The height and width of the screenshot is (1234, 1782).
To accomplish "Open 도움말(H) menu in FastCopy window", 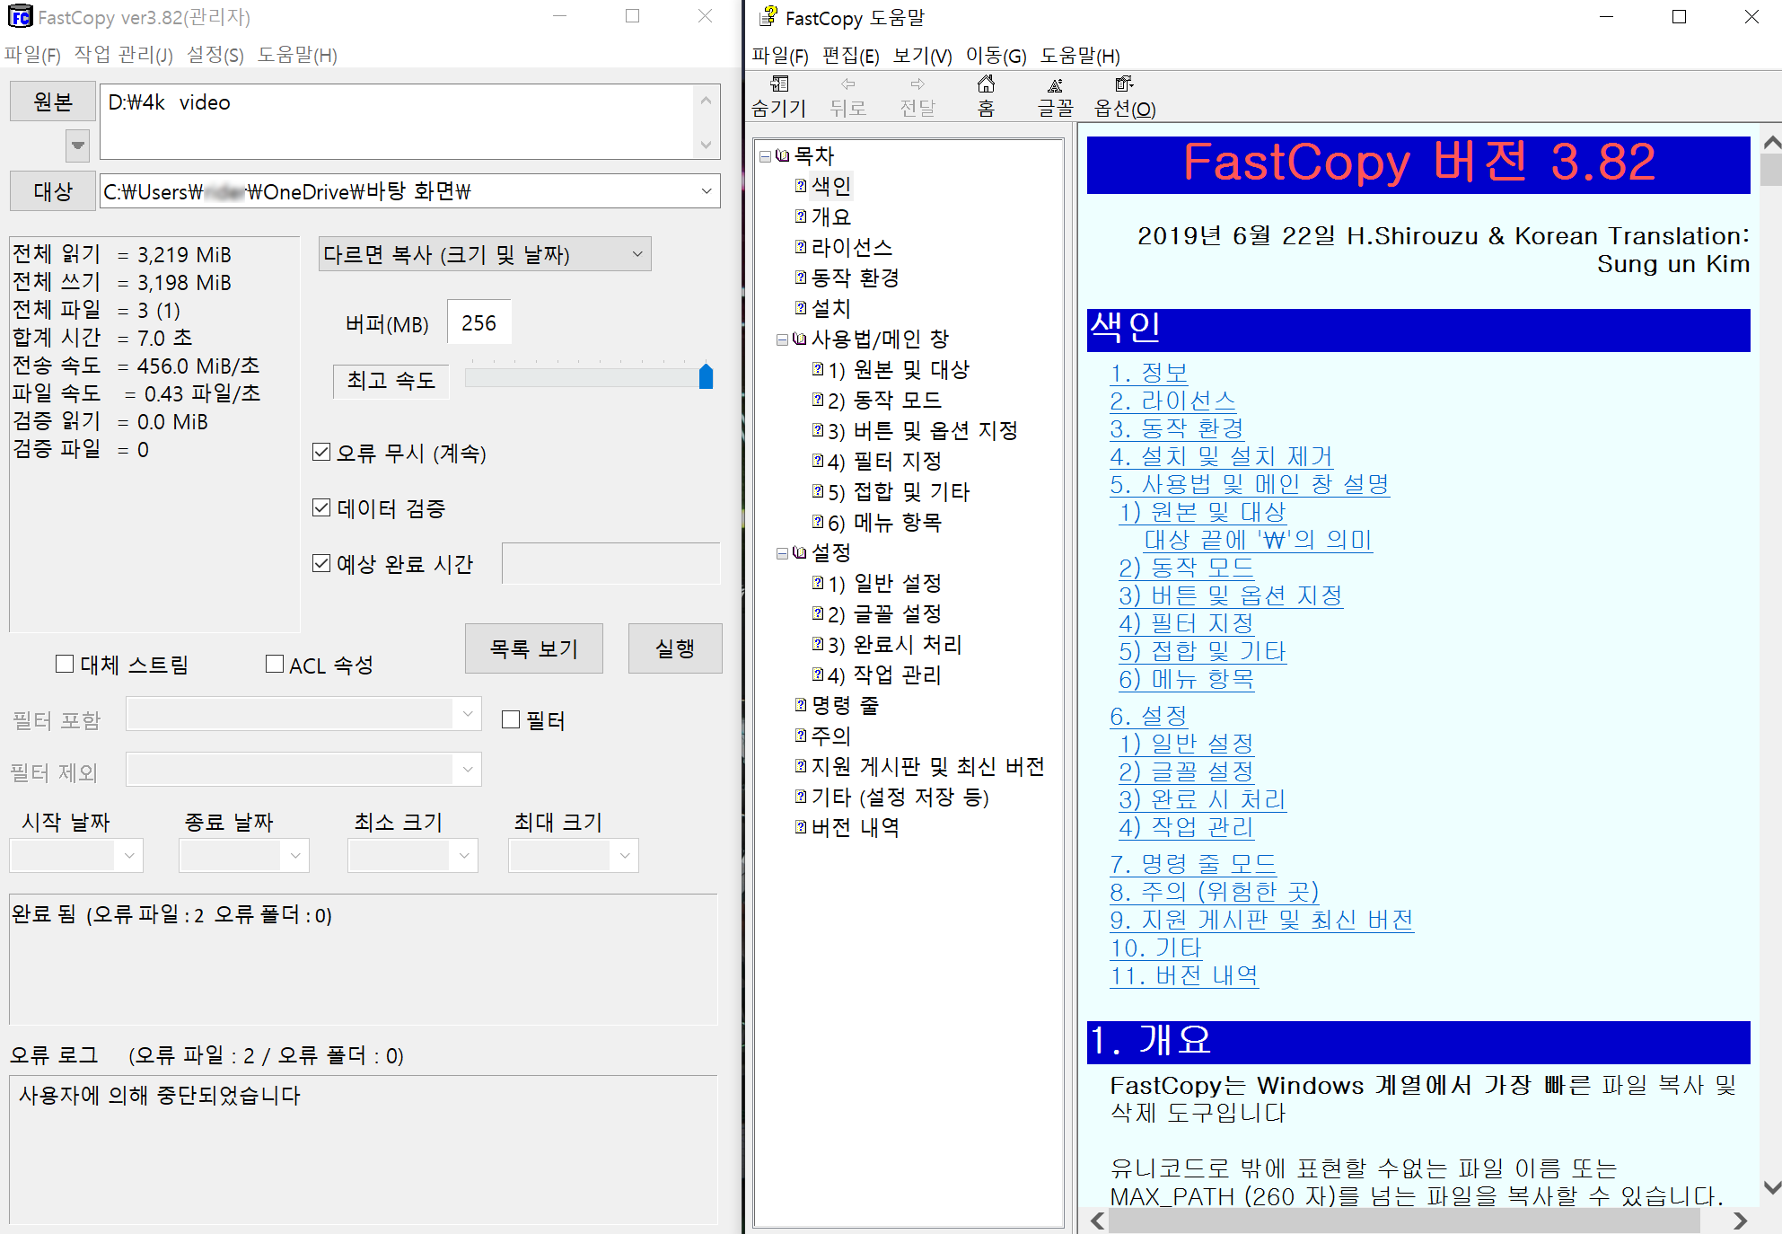I will 297,55.
